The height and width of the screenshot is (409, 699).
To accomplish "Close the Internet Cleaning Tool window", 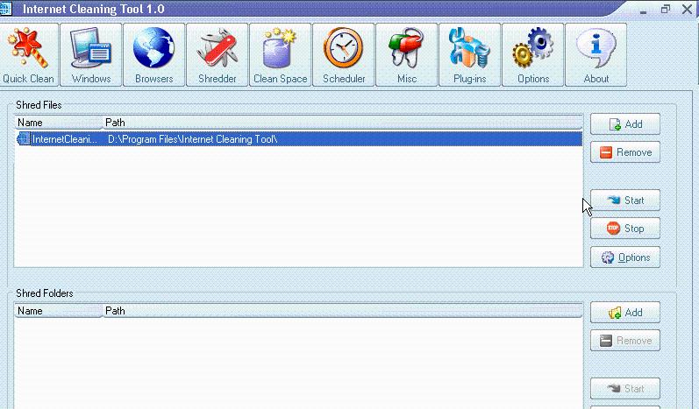I will (x=688, y=9).
